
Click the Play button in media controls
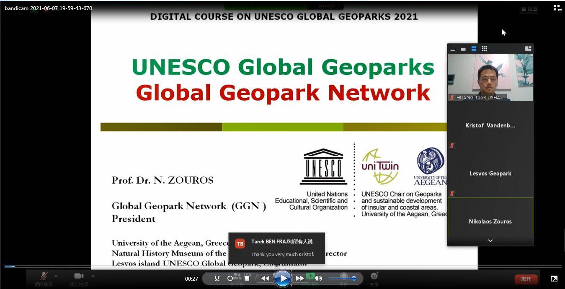click(282, 278)
